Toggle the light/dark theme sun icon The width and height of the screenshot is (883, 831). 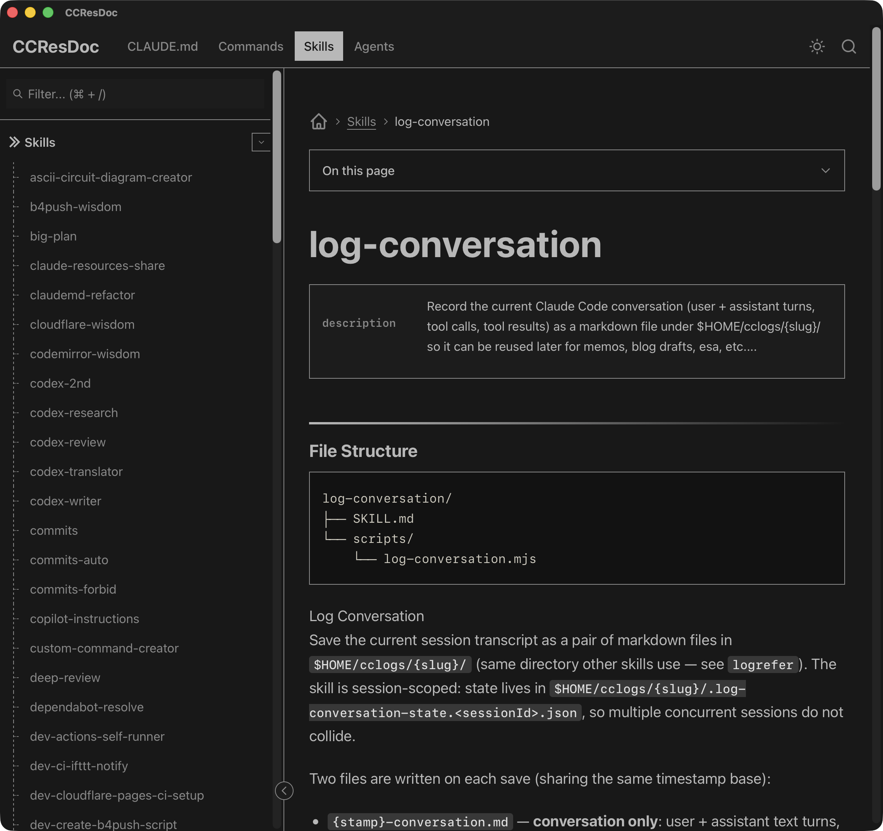click(x=817, y=46)
